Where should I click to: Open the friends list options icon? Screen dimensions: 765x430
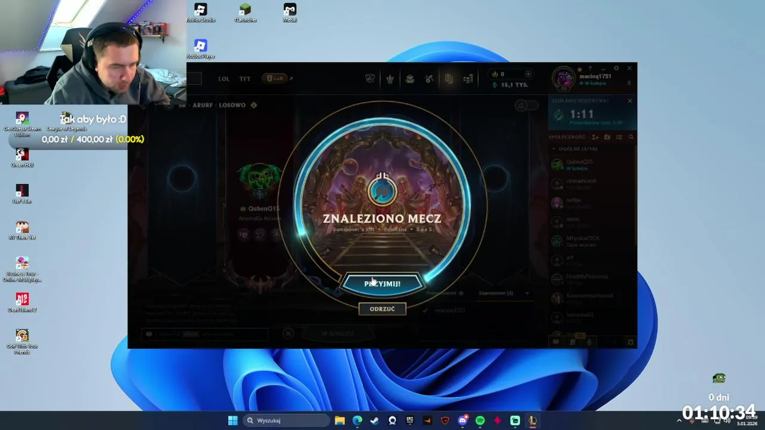[619, 137]
